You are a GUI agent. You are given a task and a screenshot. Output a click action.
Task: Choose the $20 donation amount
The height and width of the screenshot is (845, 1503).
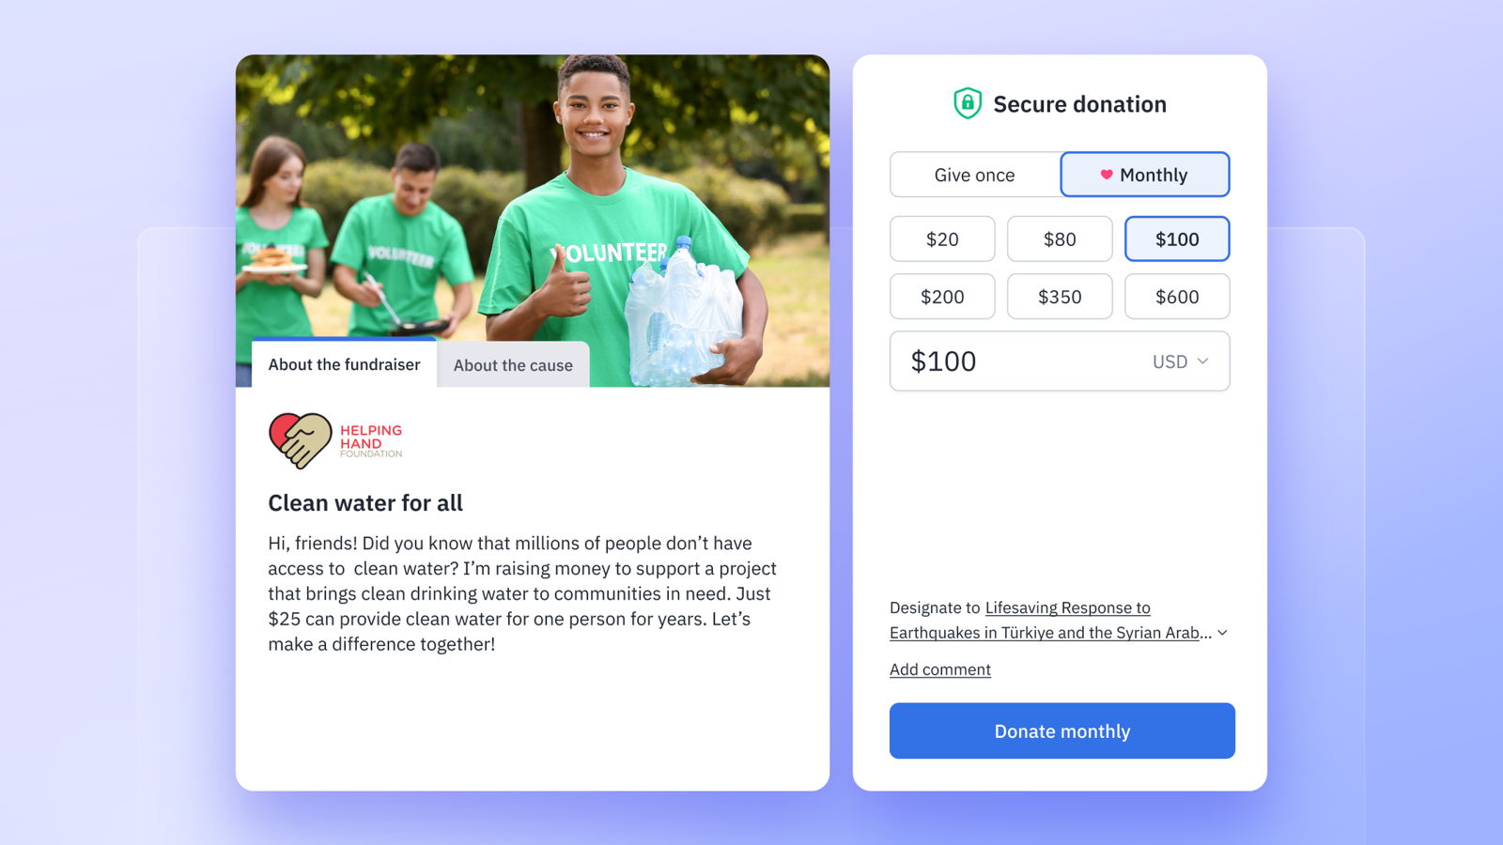click(x=942, y=239)
